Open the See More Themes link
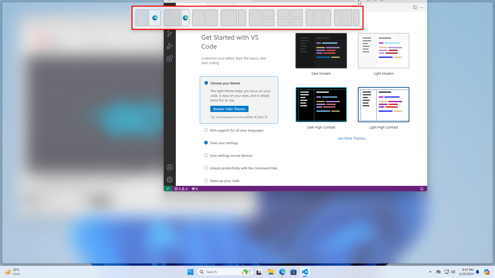 point(352,138)
